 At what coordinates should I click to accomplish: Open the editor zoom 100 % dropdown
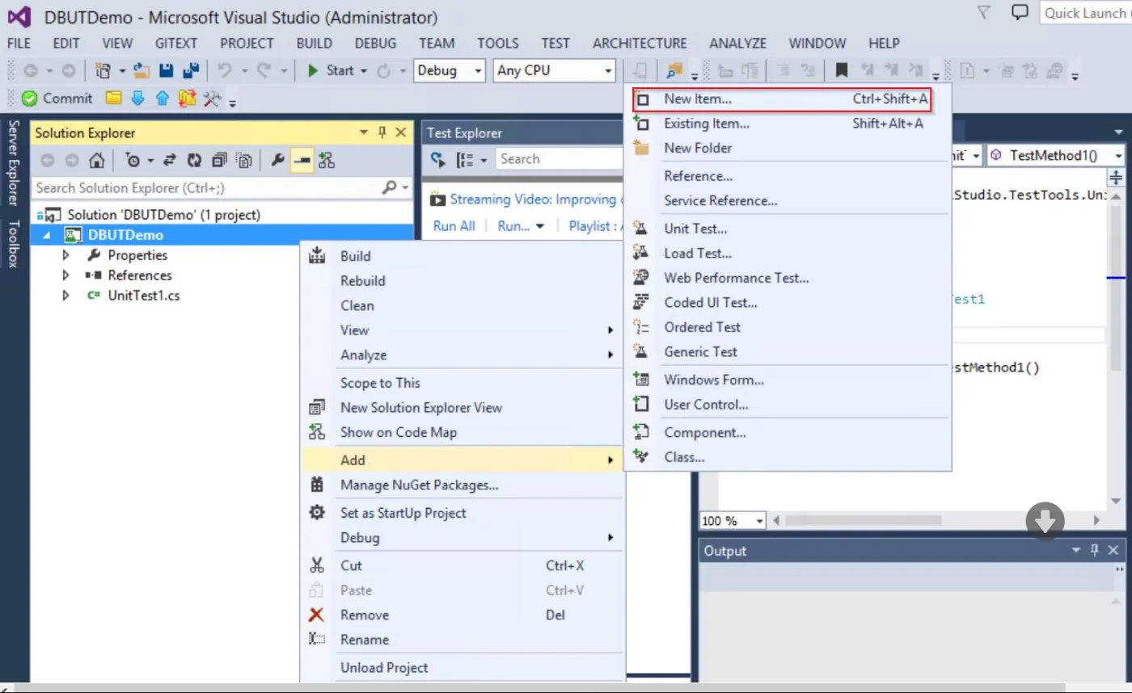tap(733, 521)
